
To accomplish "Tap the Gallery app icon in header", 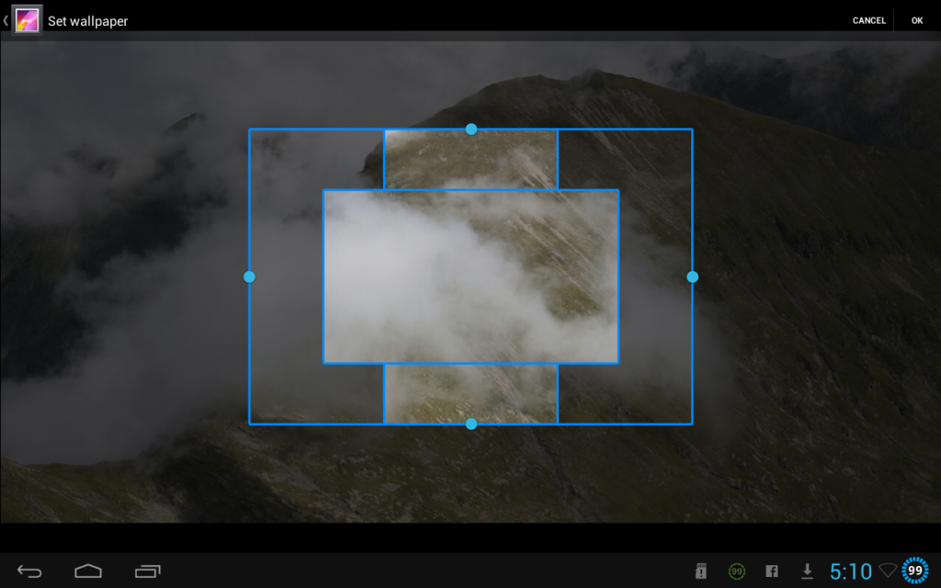I will (x=27, y=20).
